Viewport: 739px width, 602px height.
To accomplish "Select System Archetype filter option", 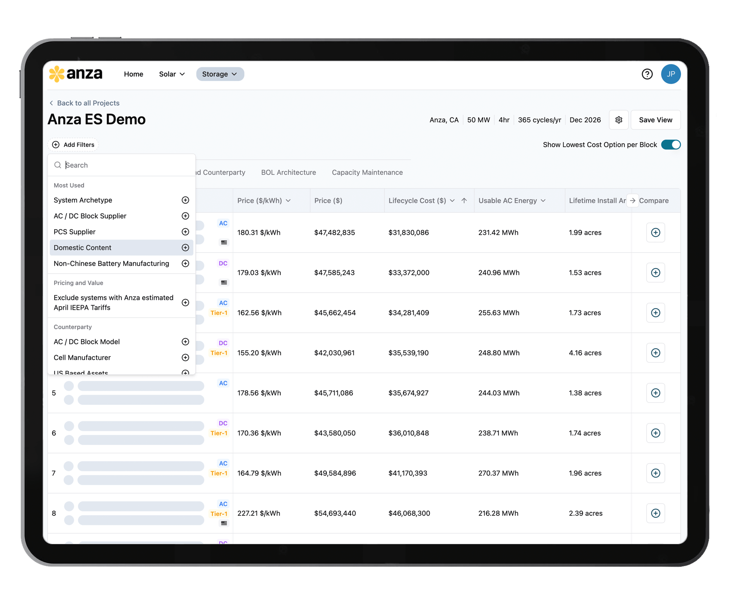I will (121, 200).
